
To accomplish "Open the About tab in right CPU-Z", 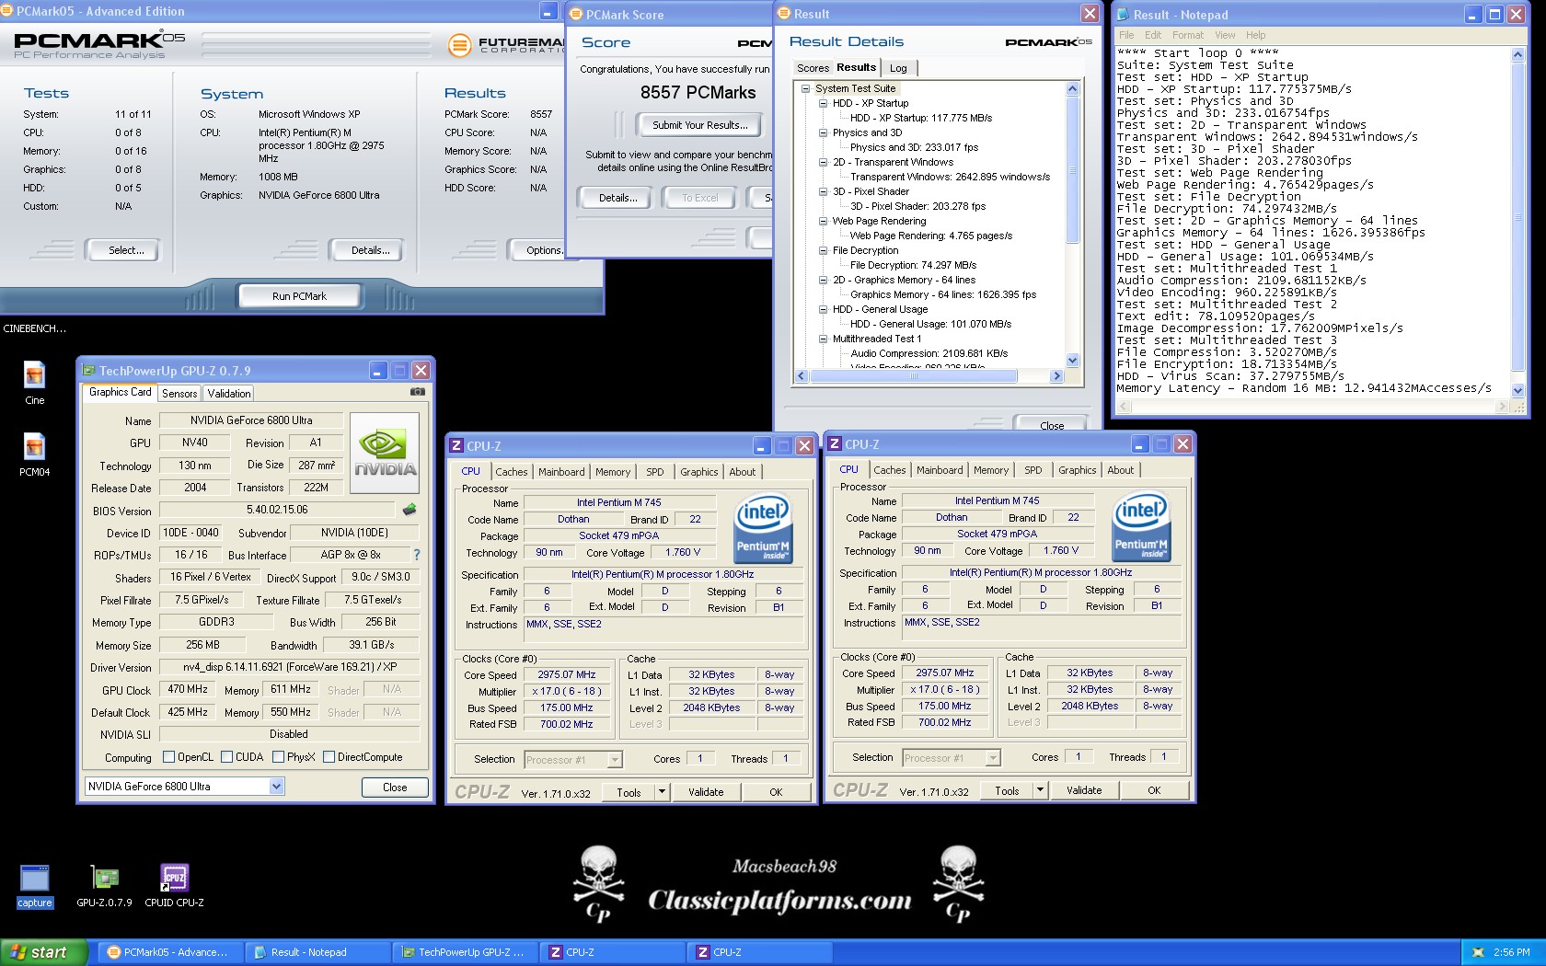I will point(1120,470).
